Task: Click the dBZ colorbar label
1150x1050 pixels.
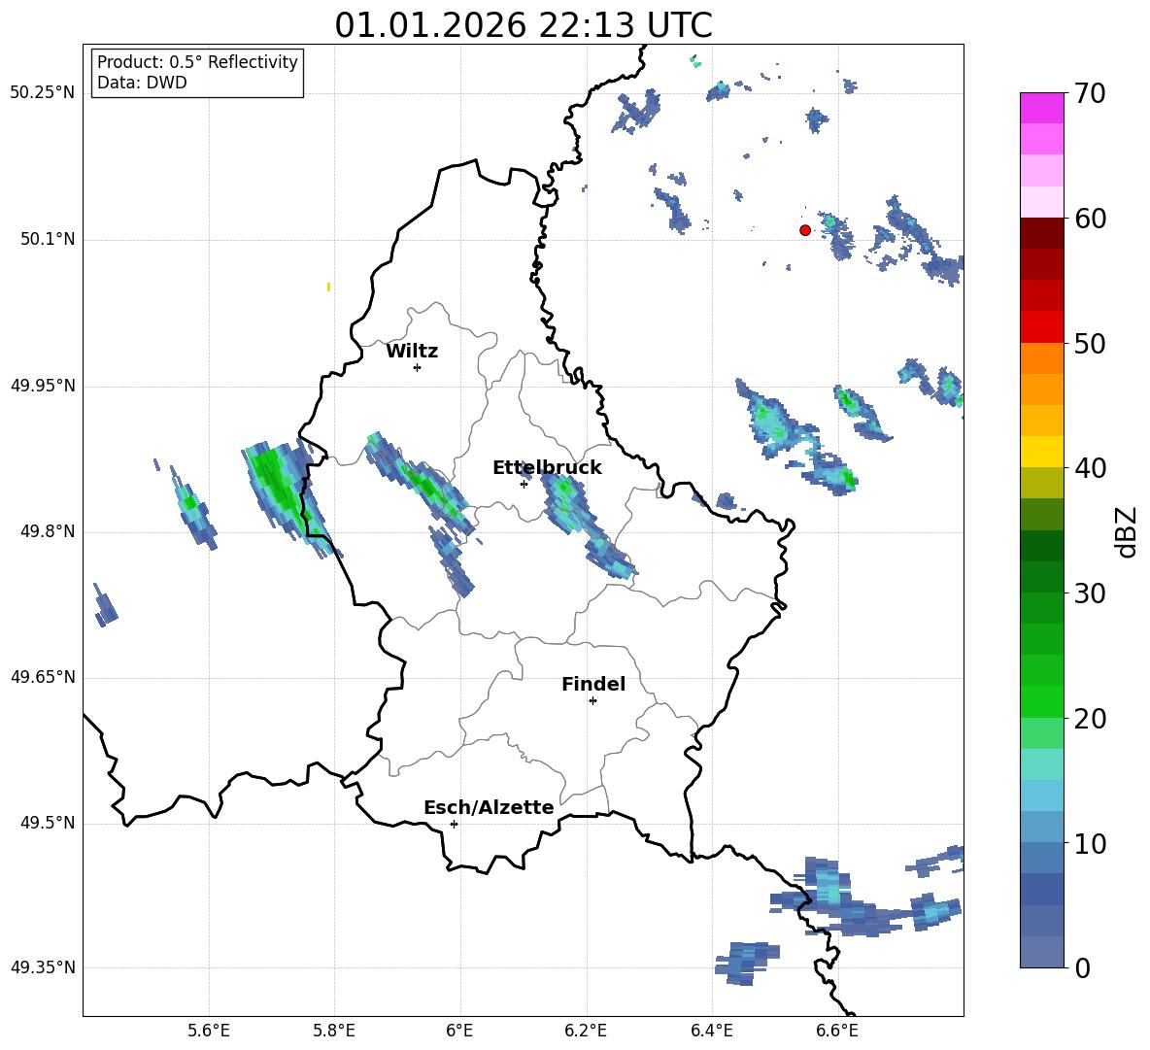Action: click(x=1127, y=531)
